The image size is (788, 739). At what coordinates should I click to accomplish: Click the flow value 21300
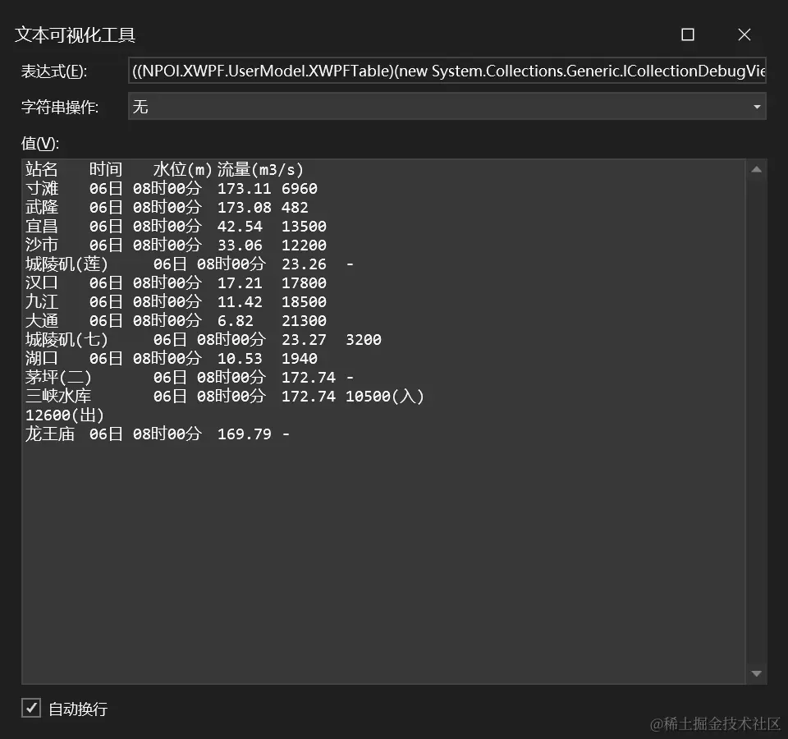pos(304,321)
